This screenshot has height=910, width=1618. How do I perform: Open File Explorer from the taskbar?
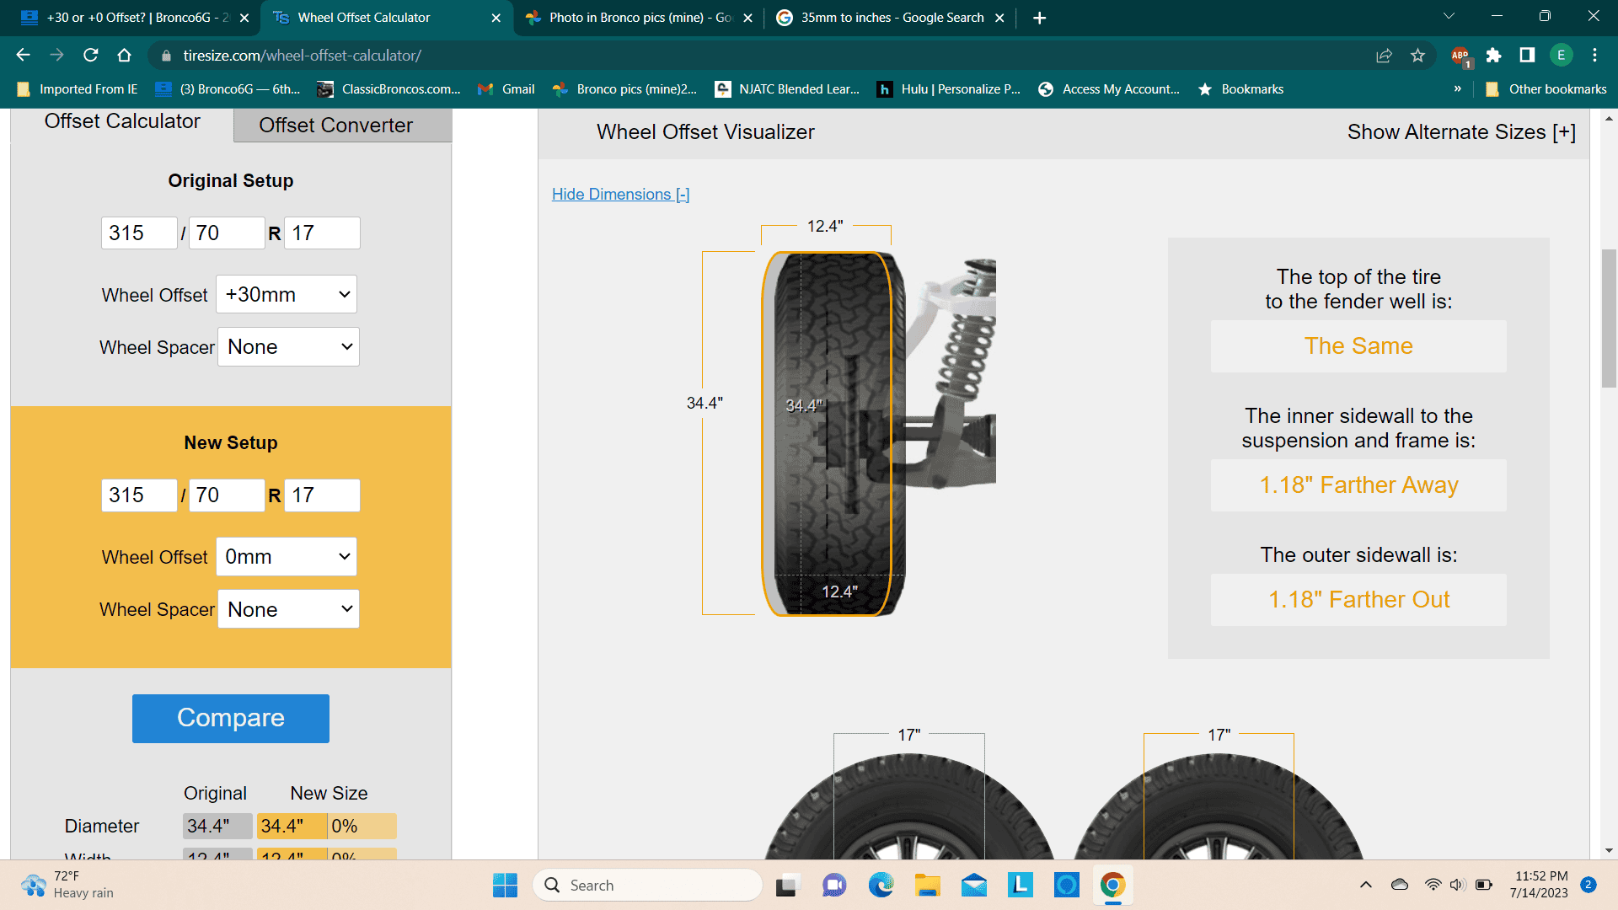coord(927,885)
